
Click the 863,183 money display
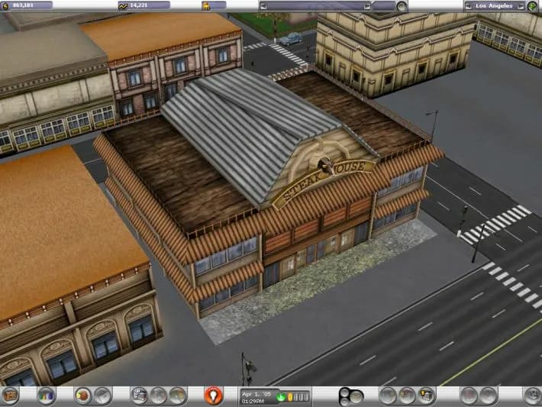pos(27,6)
